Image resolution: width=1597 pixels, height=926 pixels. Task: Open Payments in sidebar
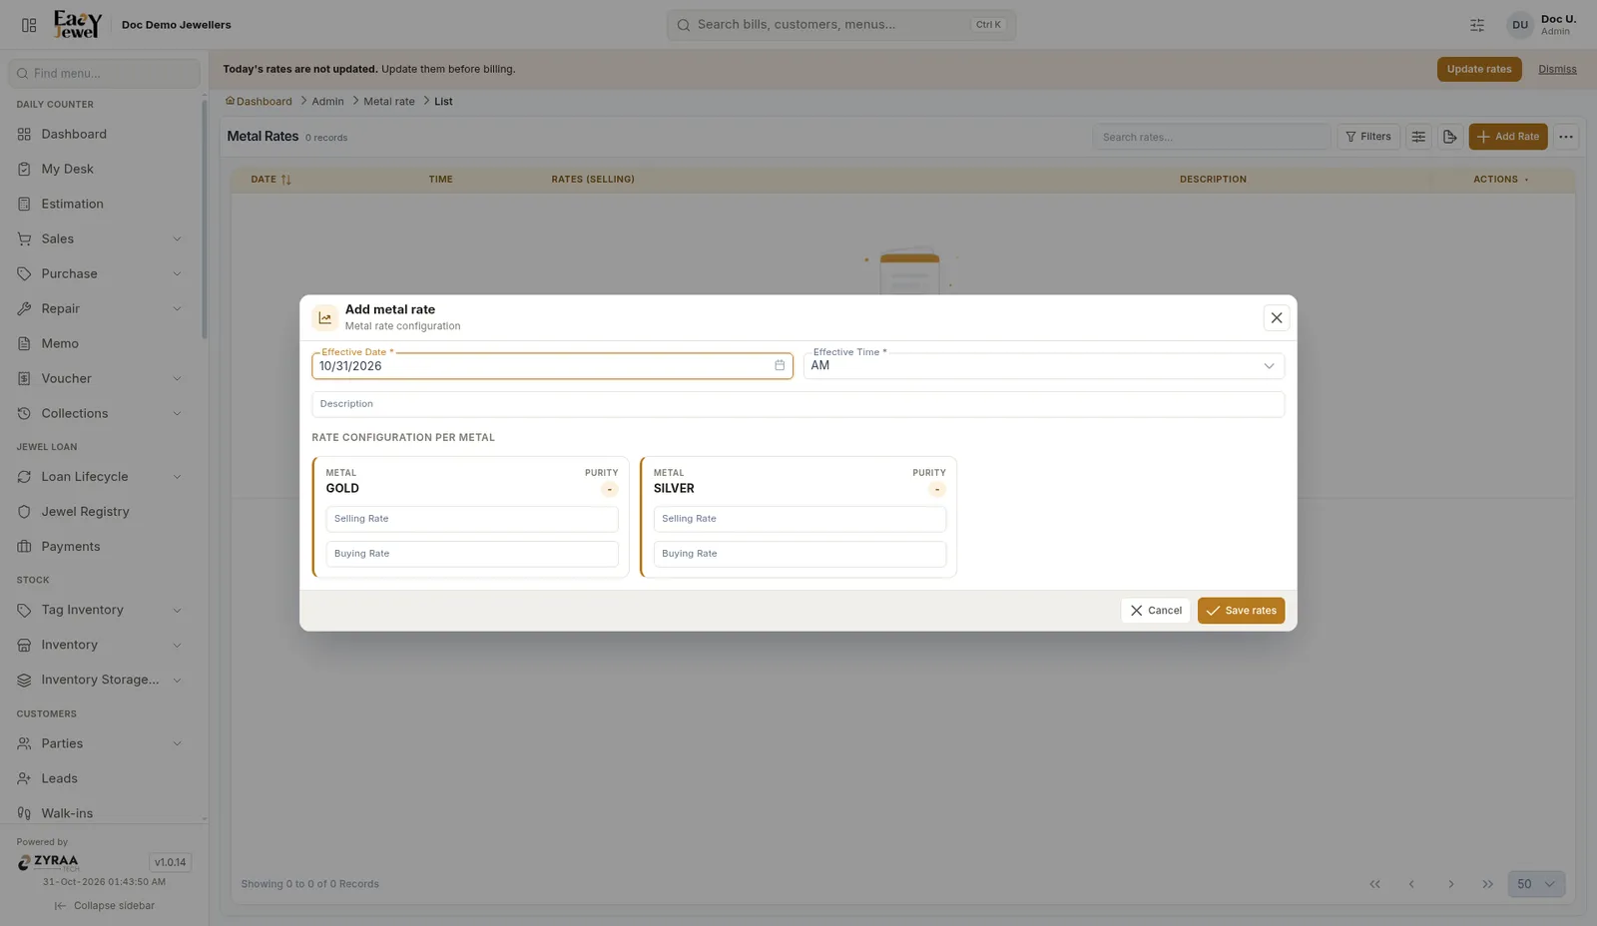(102, 547)
